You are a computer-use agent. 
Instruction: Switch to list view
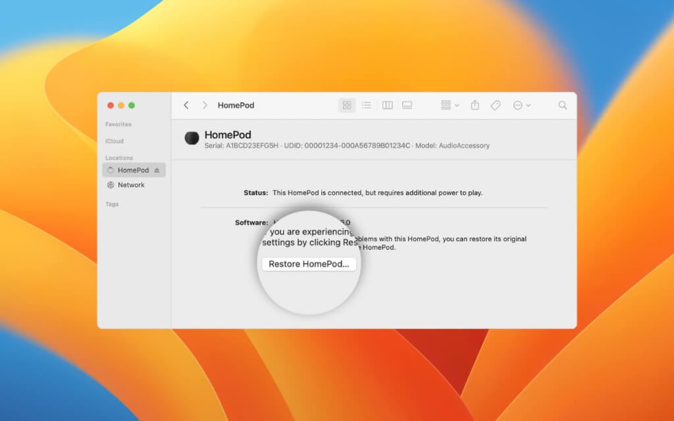click(366, 105)
